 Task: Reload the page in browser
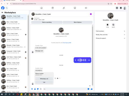click(x=7, y=4)
